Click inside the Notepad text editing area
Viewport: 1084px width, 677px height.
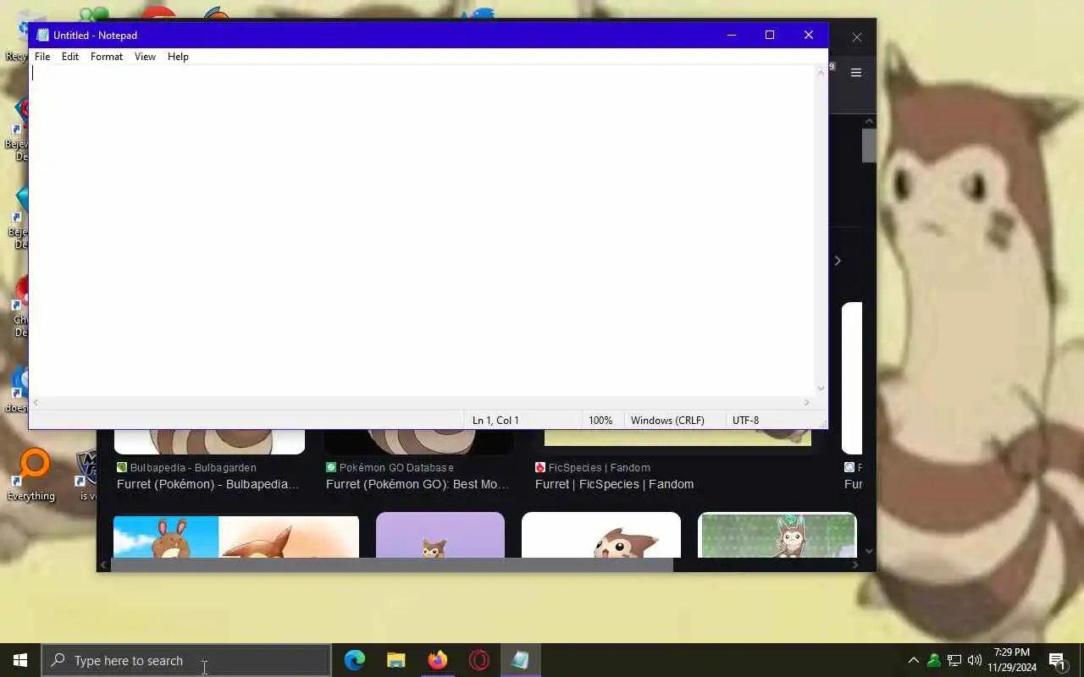tap(422, 230)
